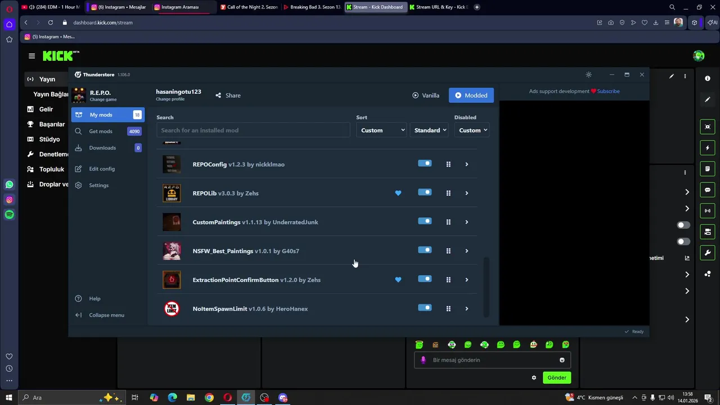
Task: Open the Standard sort direction dropdown
Action: coord(430,130)
